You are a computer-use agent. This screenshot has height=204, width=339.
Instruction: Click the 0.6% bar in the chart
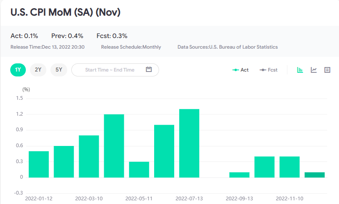point(64,161)
